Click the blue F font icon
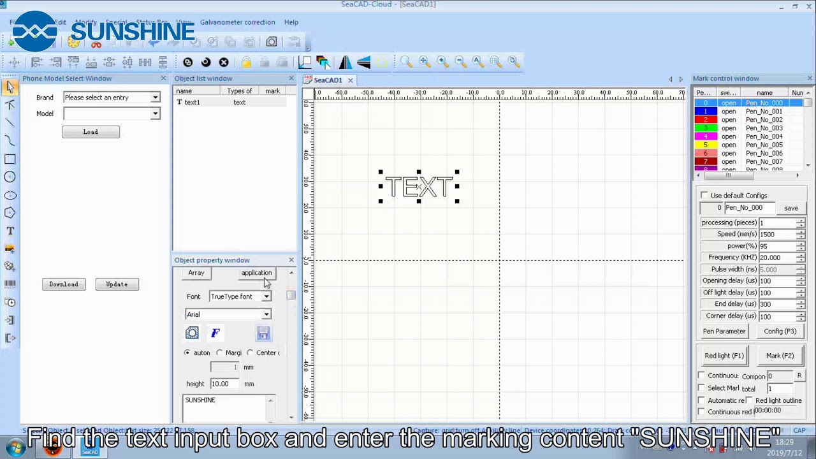The width and height of the screenshot is (816, 459). (x=215, y=333)
